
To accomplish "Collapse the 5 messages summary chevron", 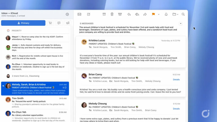I will (181, 23).
